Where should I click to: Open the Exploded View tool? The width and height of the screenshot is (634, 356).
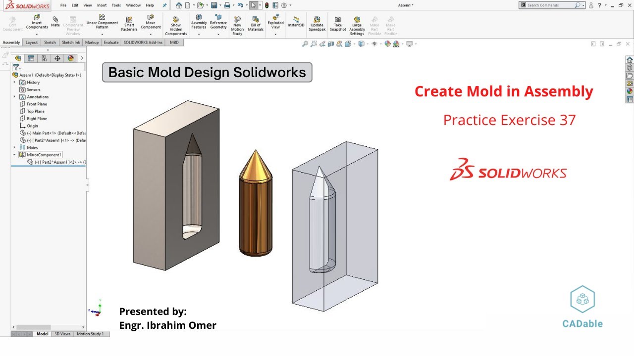pos(275,22)
